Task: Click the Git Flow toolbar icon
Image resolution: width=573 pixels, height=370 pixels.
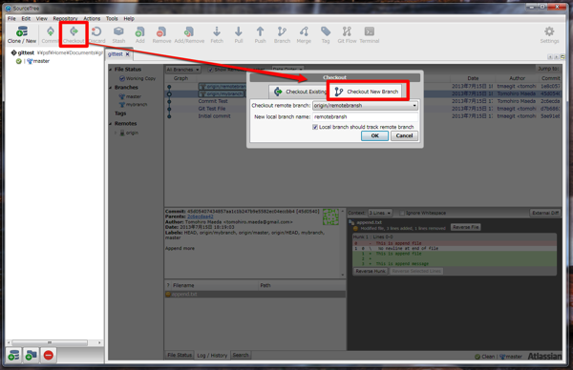Action: tap(347, 34)
